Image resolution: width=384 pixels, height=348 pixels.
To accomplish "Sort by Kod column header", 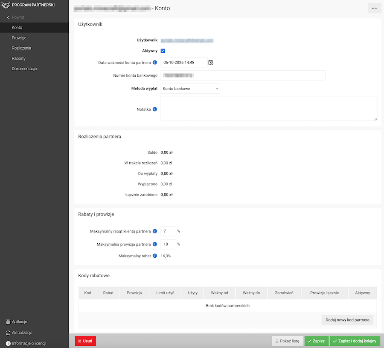I will pyautogui.click(x=87, y=293).
